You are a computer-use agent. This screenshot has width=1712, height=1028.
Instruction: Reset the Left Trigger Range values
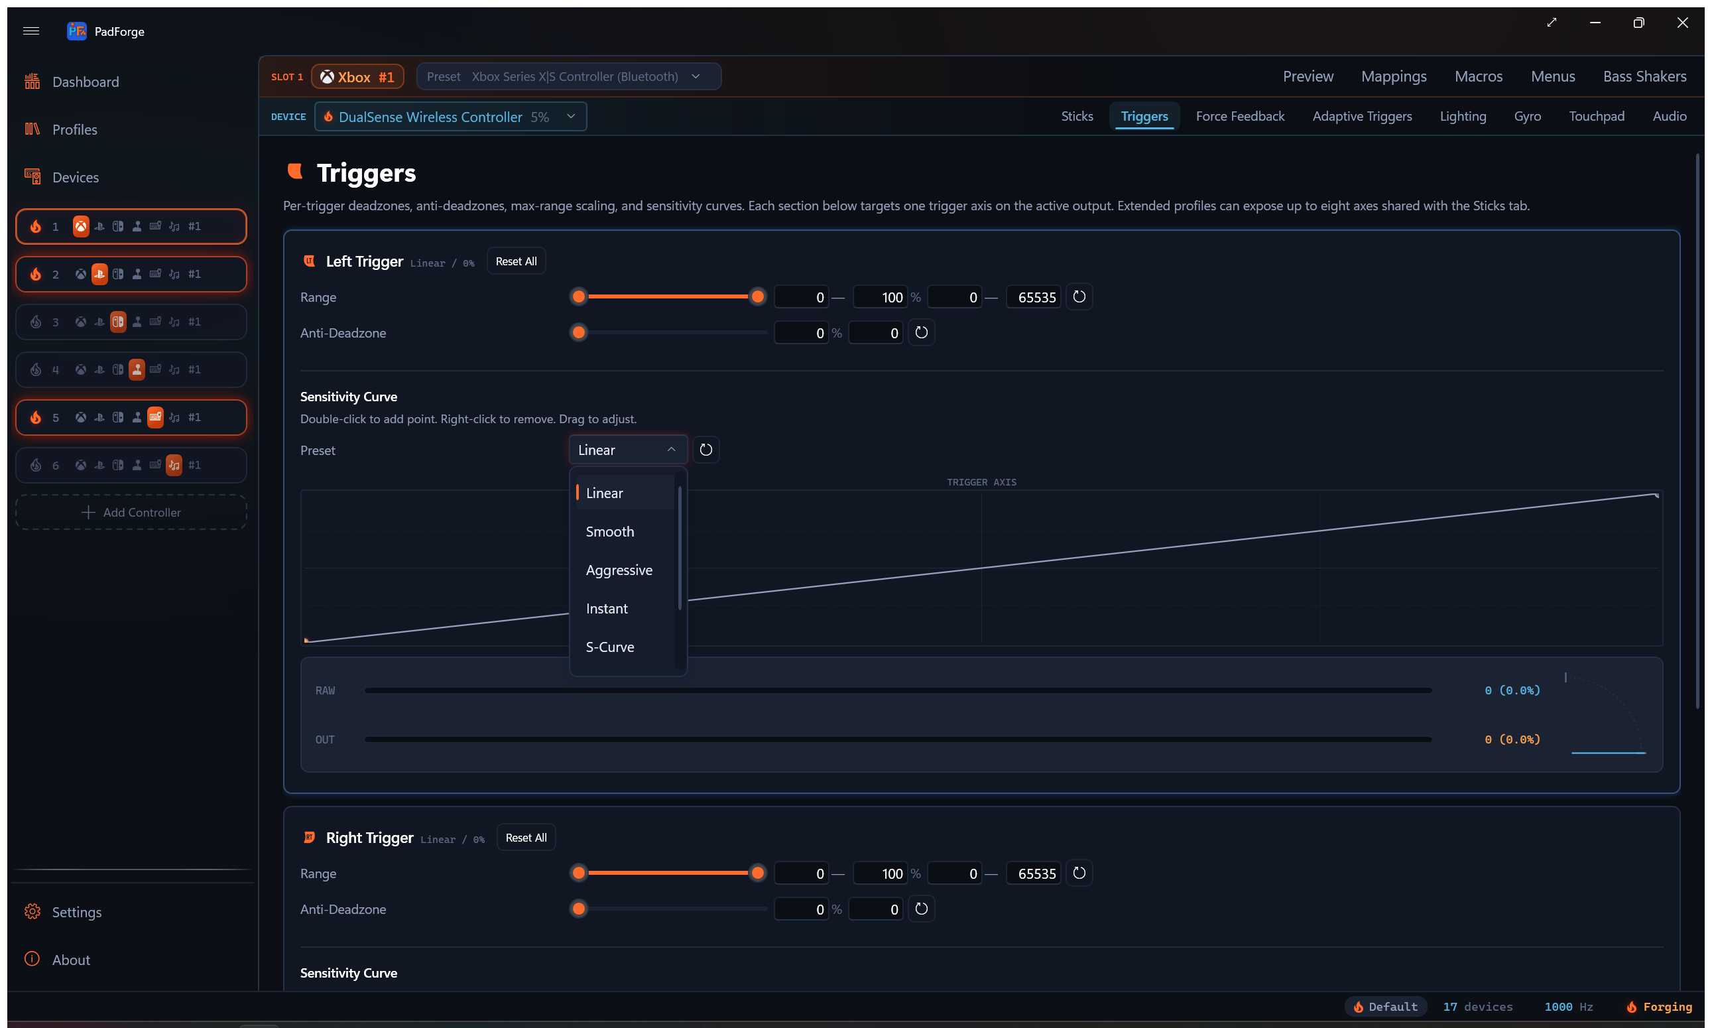[1079, 297]
